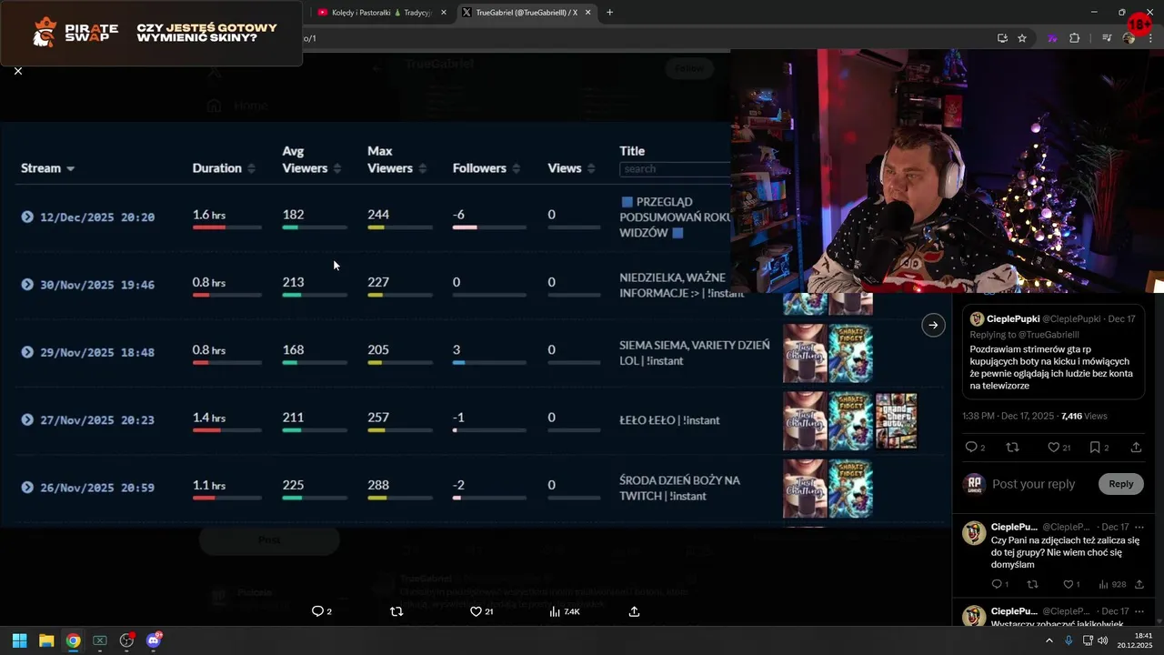Click GTA thumbnail in 27/Nov stream row
This screenshot has width=1164, height=655.
point(896,421)
